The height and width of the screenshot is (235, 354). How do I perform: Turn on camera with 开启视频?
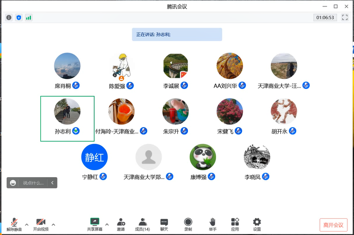click(x=41, y=224)
